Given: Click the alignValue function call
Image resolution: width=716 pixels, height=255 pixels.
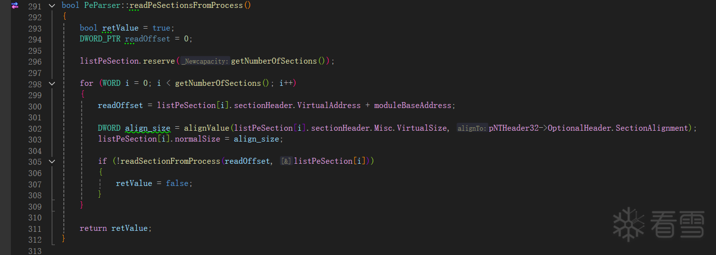Looking at the screenshot, I should pyautogui.click(x=207, y=128).
